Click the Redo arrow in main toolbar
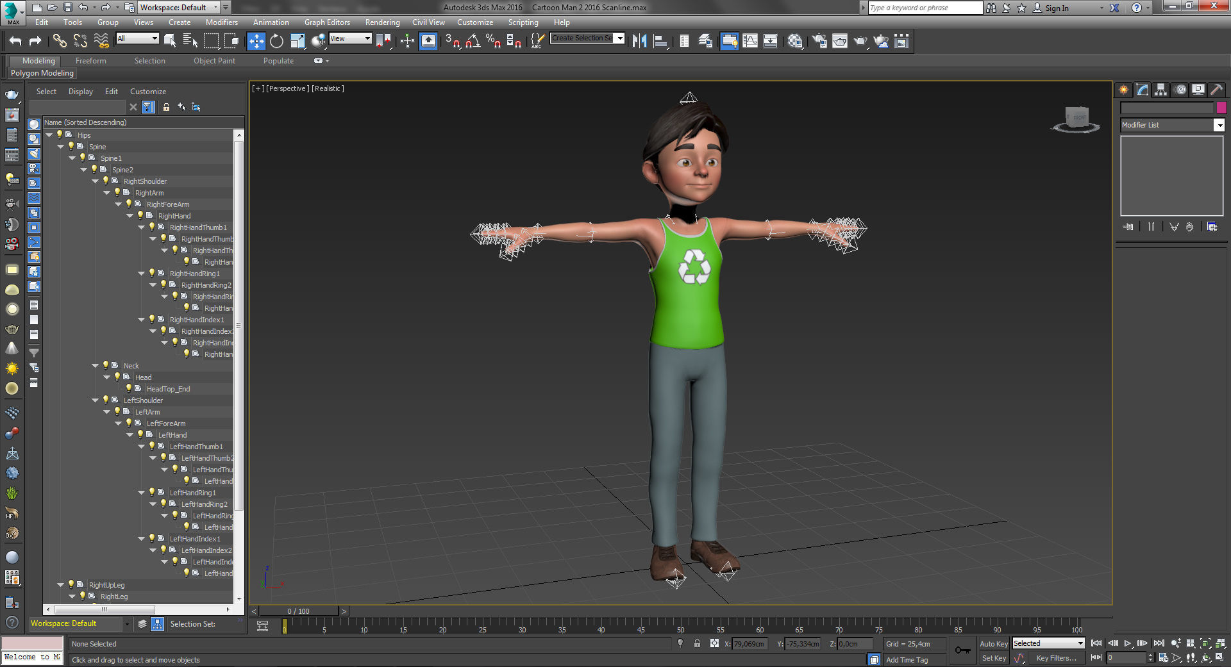This screenshot has height=667, width=1231. pyautogui.click(x=36, y=41)
